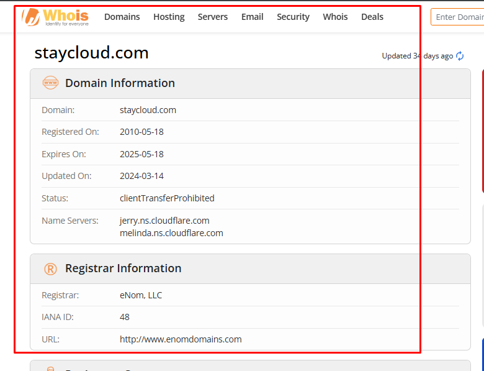
Task: Click the Expires On: label
Action: pos(64,154)
